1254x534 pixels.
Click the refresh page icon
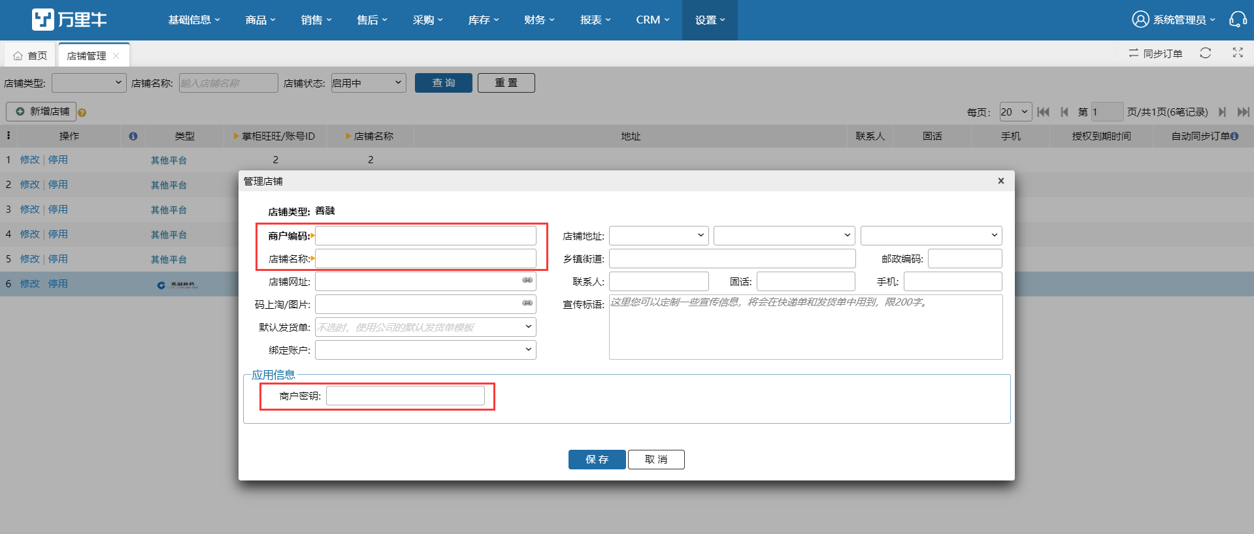tap(1206, 53)
